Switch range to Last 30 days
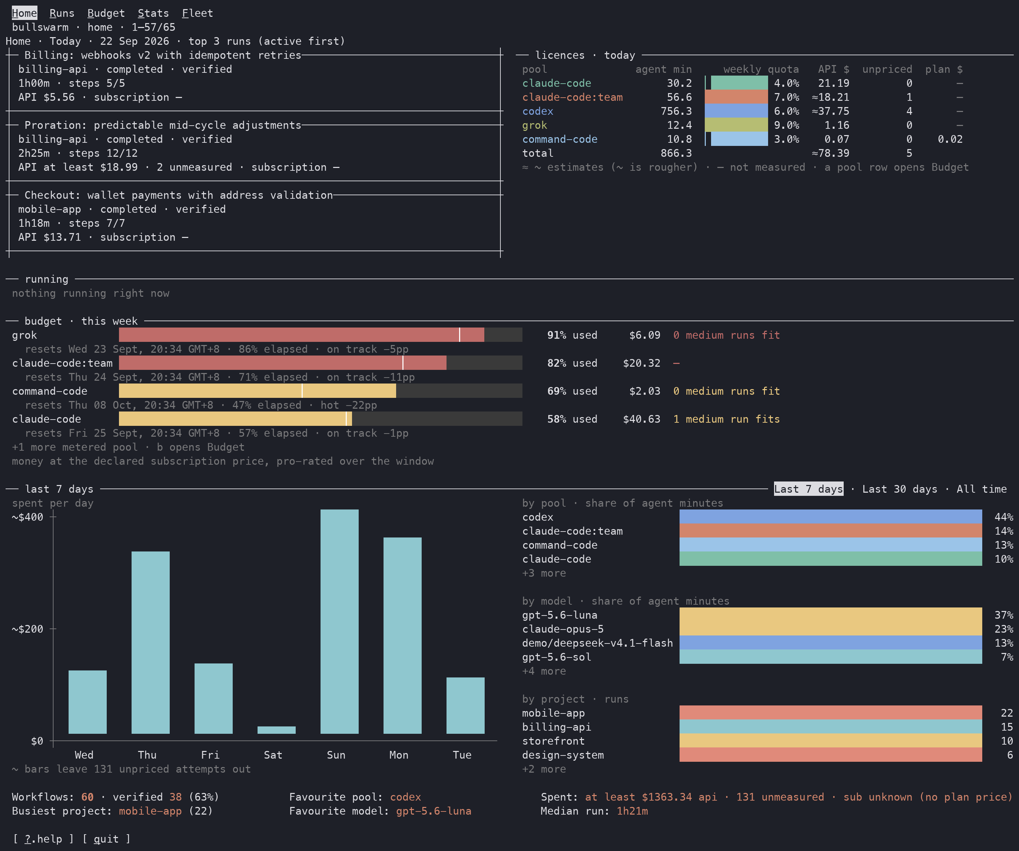Viewport: 1019px width, 851px height. [x=900, y=489]
